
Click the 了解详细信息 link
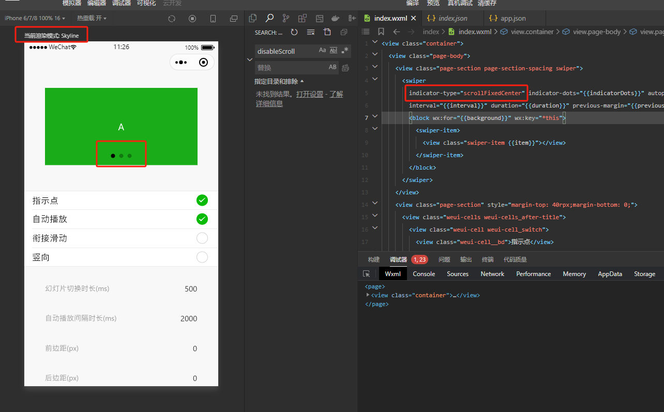(x=299, y=99)
